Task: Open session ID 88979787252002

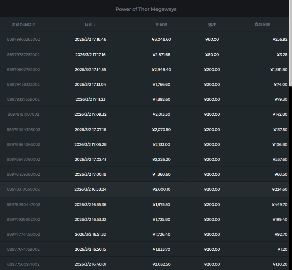Action: [23, 55]
